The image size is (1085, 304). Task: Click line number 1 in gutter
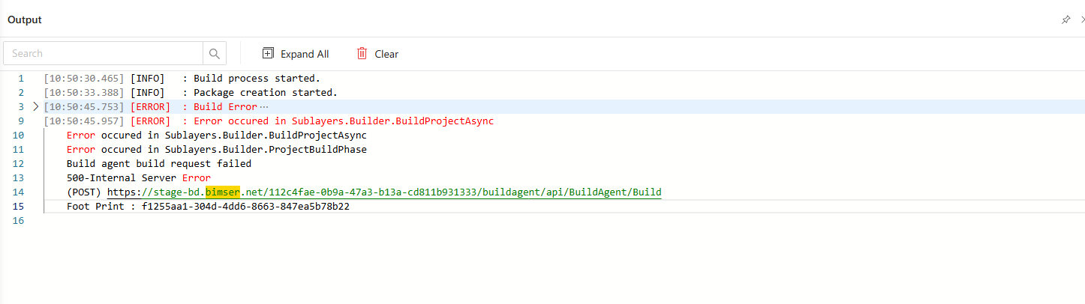tap(21, 78)
